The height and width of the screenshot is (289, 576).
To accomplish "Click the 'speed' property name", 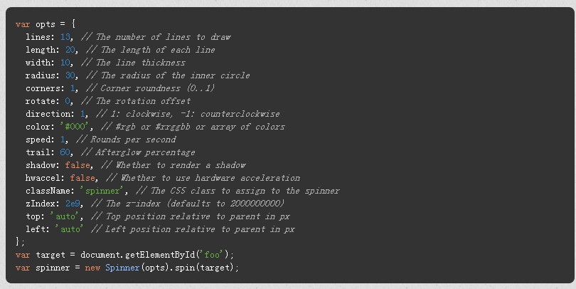I will [x=40, y=140].
